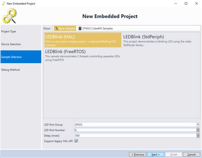Increase Delay (msec) value with up arrow
202x158 pixels.
tap(198, 135)
